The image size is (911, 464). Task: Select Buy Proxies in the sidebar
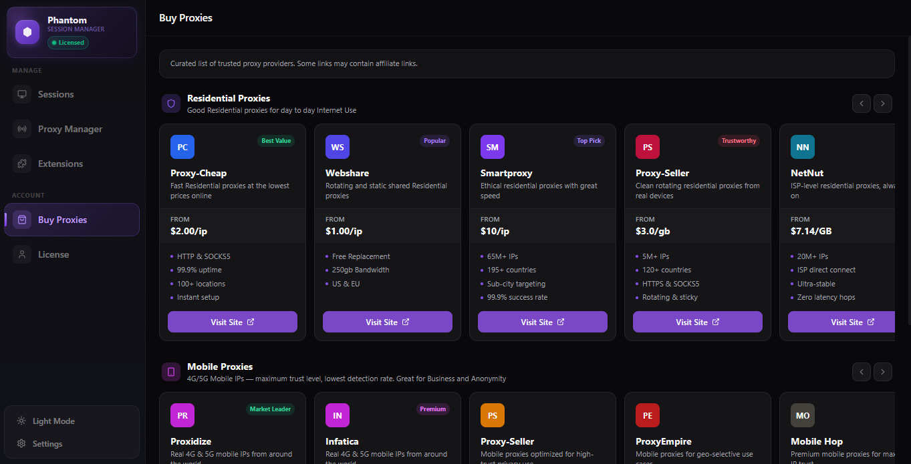(72, 220)
